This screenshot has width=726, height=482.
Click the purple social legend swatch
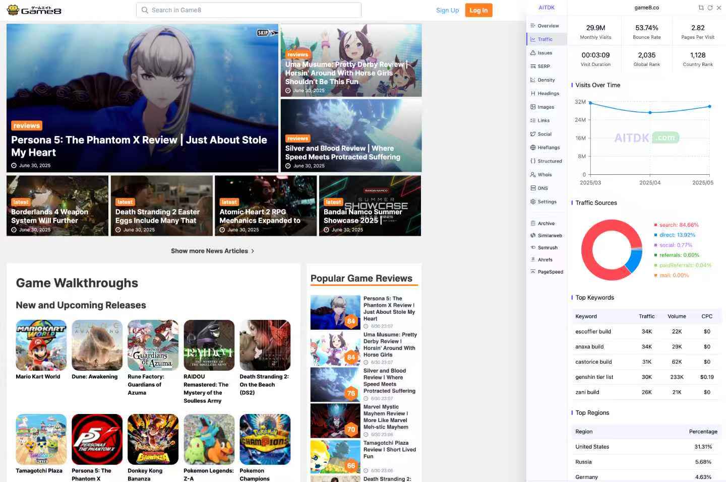[655, 245]
